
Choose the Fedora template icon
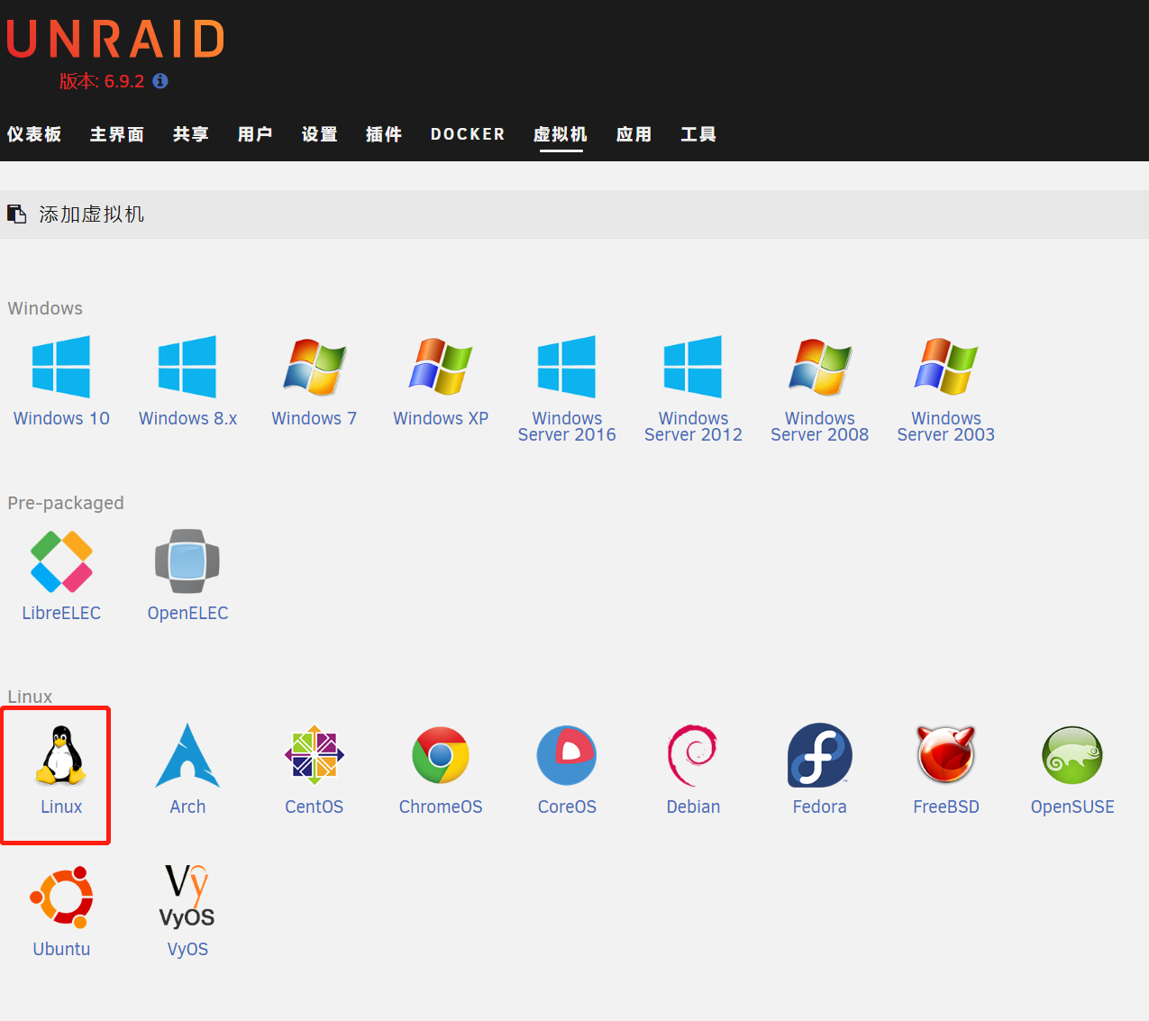pos(820,755)
